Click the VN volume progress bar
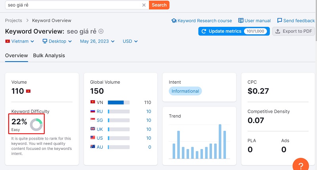This screenshot has height=170, width=317. pyautogui.click(x=118, y=103)
